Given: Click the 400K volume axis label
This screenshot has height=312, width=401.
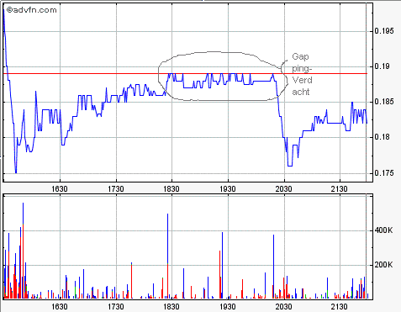Looking at the screenshot, I should (x=383, y=230).
